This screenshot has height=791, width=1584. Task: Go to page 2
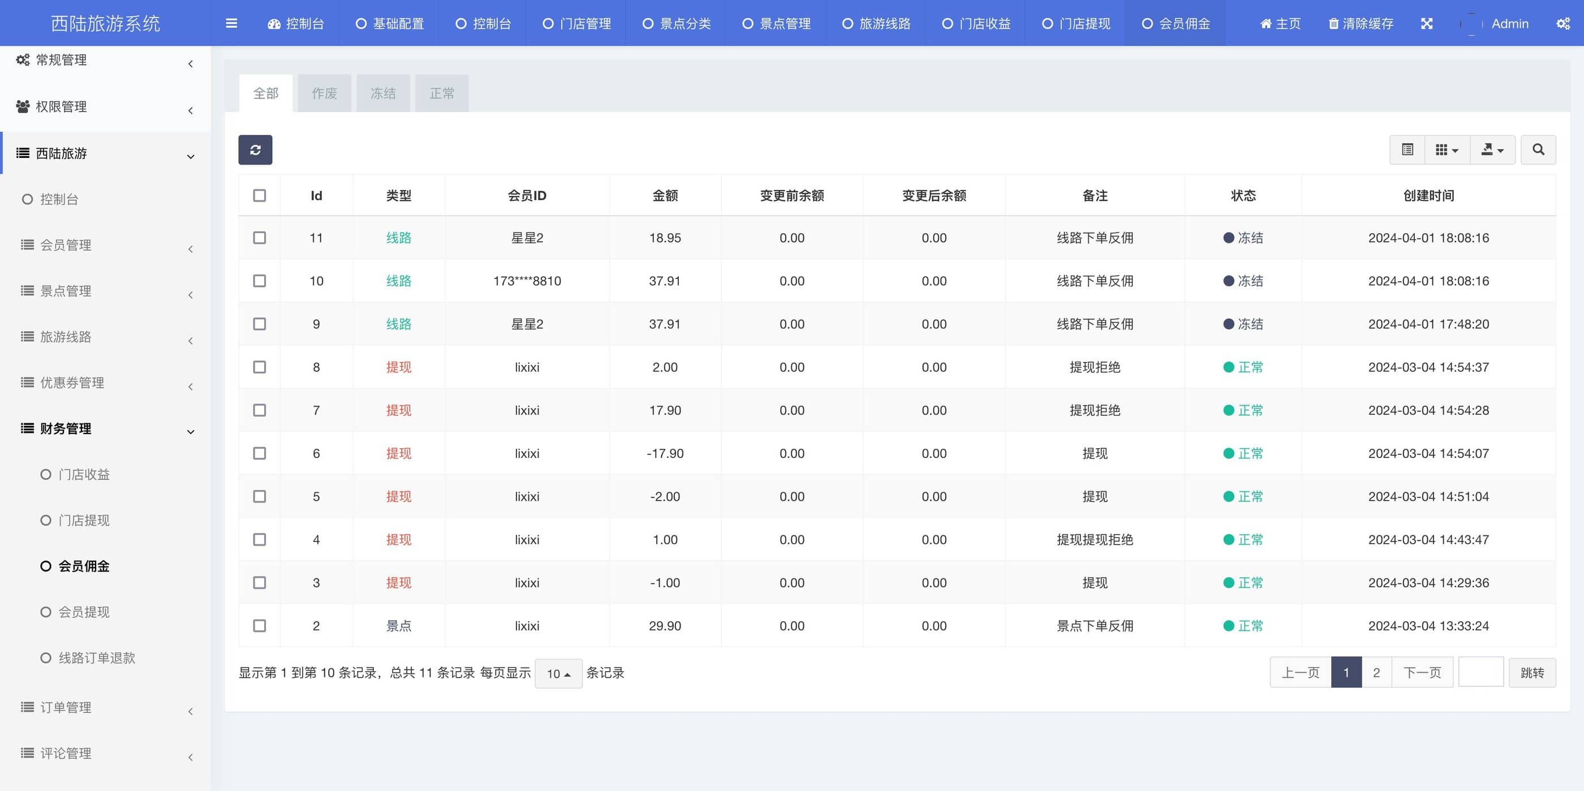[1376, 672]
